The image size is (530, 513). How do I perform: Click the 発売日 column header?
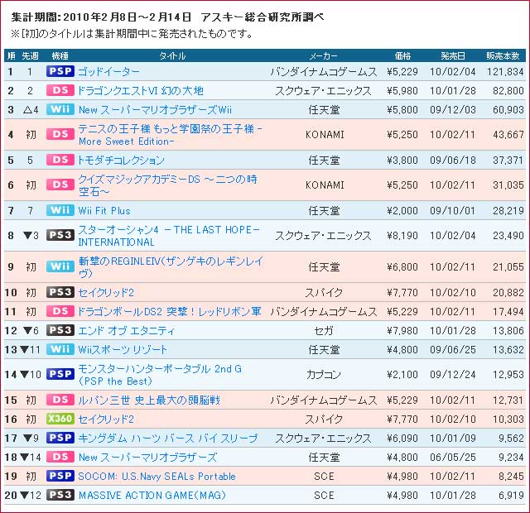tap(453, 55)
